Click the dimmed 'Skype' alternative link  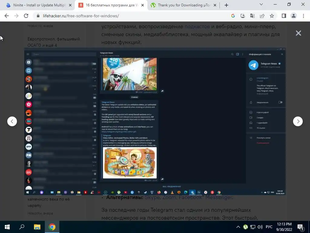coord(152,197)
